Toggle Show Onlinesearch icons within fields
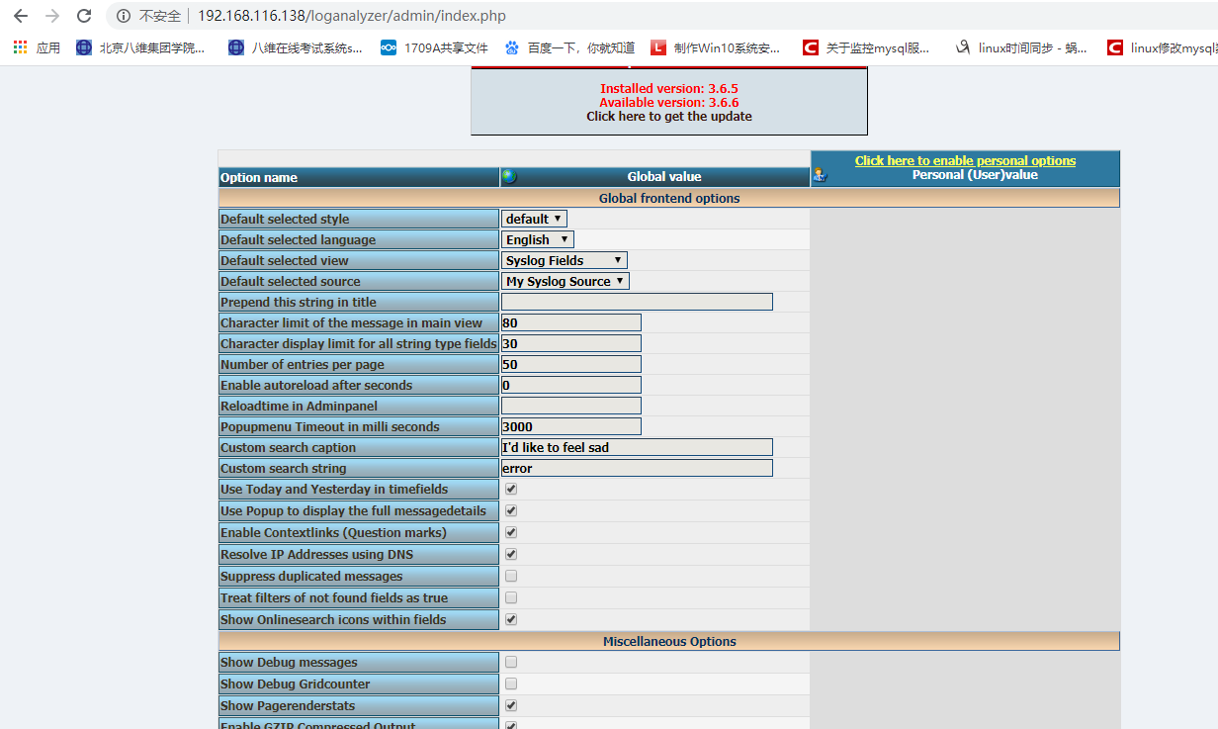 [x=511, y=619]
